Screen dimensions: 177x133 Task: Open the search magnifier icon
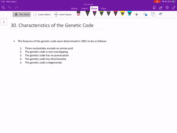[3, 7]
